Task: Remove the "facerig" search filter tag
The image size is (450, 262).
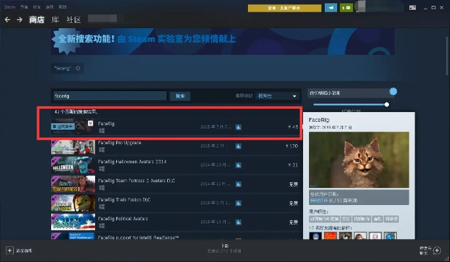Action: [x=78, y=68]
